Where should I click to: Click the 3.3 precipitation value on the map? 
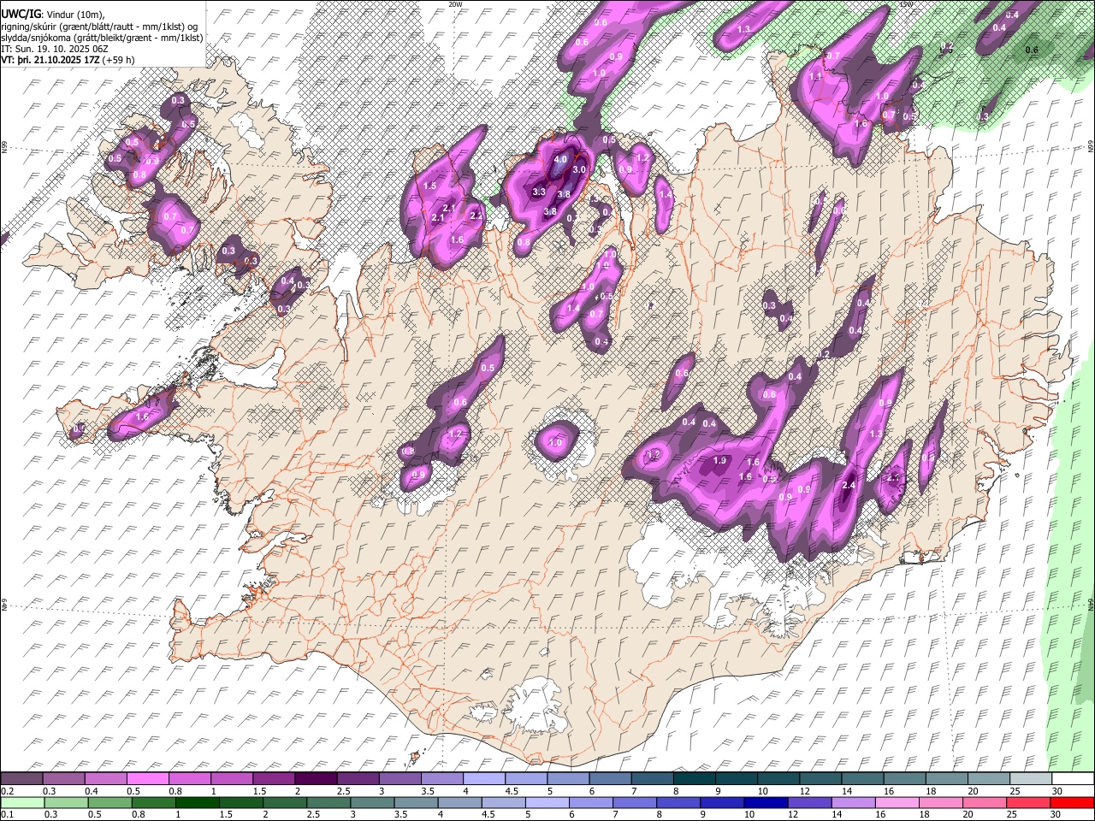click(539, 192)
